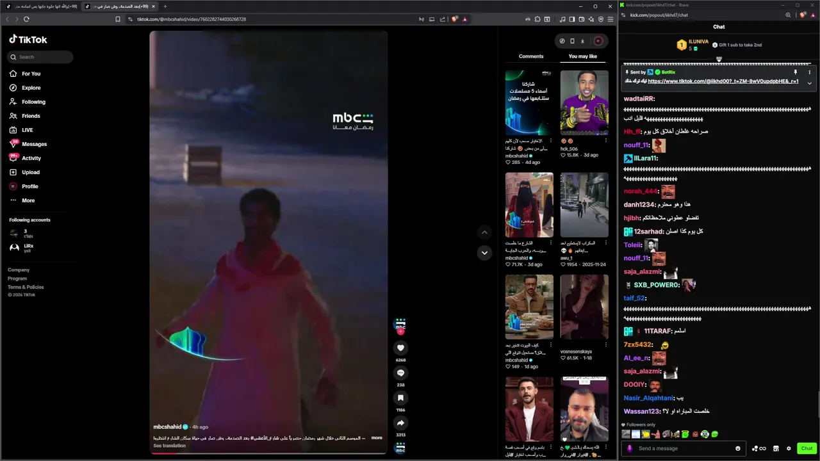Viewport: 820px width, 461px height.
Task: Open mbcshahid author name link
Action: pos(167,427)
